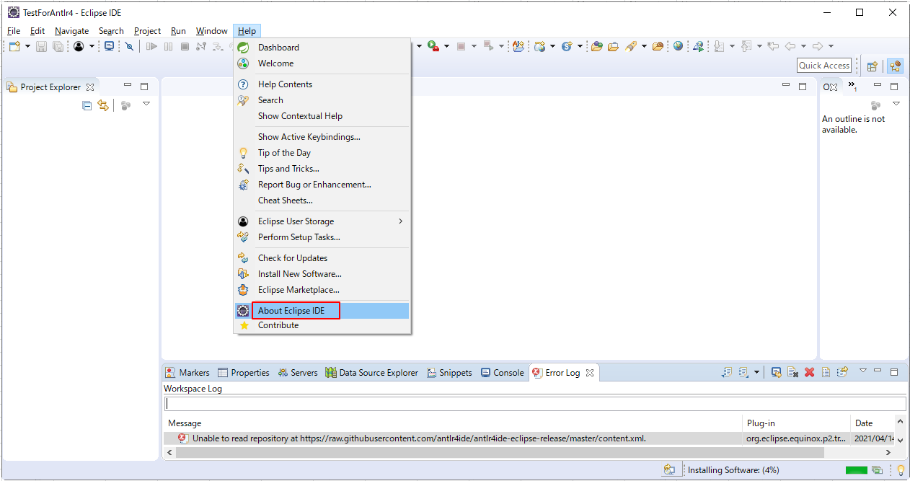Maximize the Error Log view
Viewport: 910px width, 481px height.
893,371
